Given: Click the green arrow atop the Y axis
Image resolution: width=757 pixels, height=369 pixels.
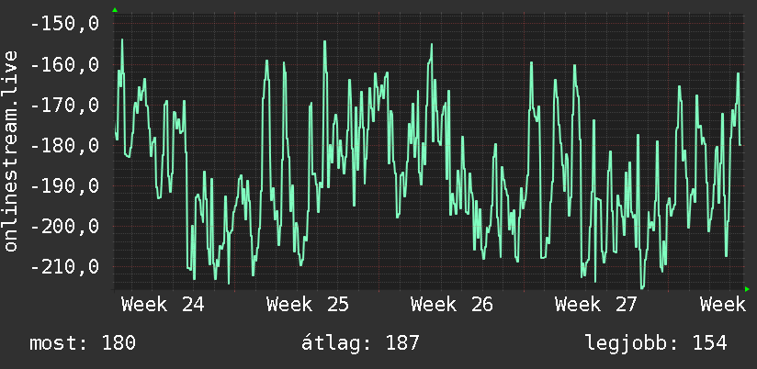Looking at the screenshot, I should (115, 10).
